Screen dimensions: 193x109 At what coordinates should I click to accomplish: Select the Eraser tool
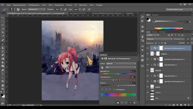3,55
